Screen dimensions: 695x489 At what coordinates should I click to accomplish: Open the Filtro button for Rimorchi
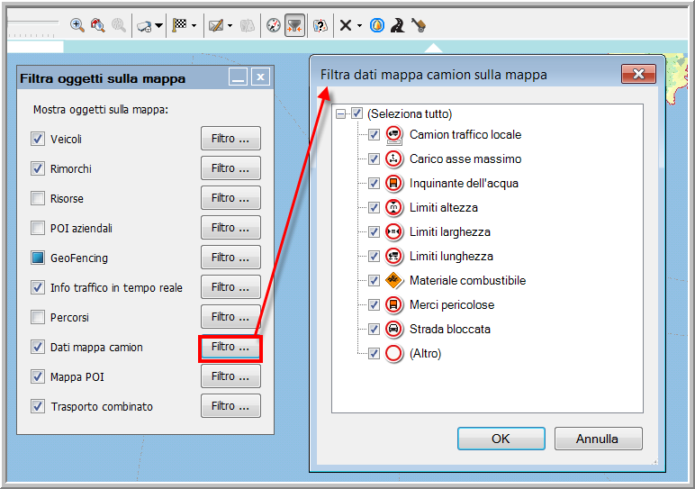[230, 168]
